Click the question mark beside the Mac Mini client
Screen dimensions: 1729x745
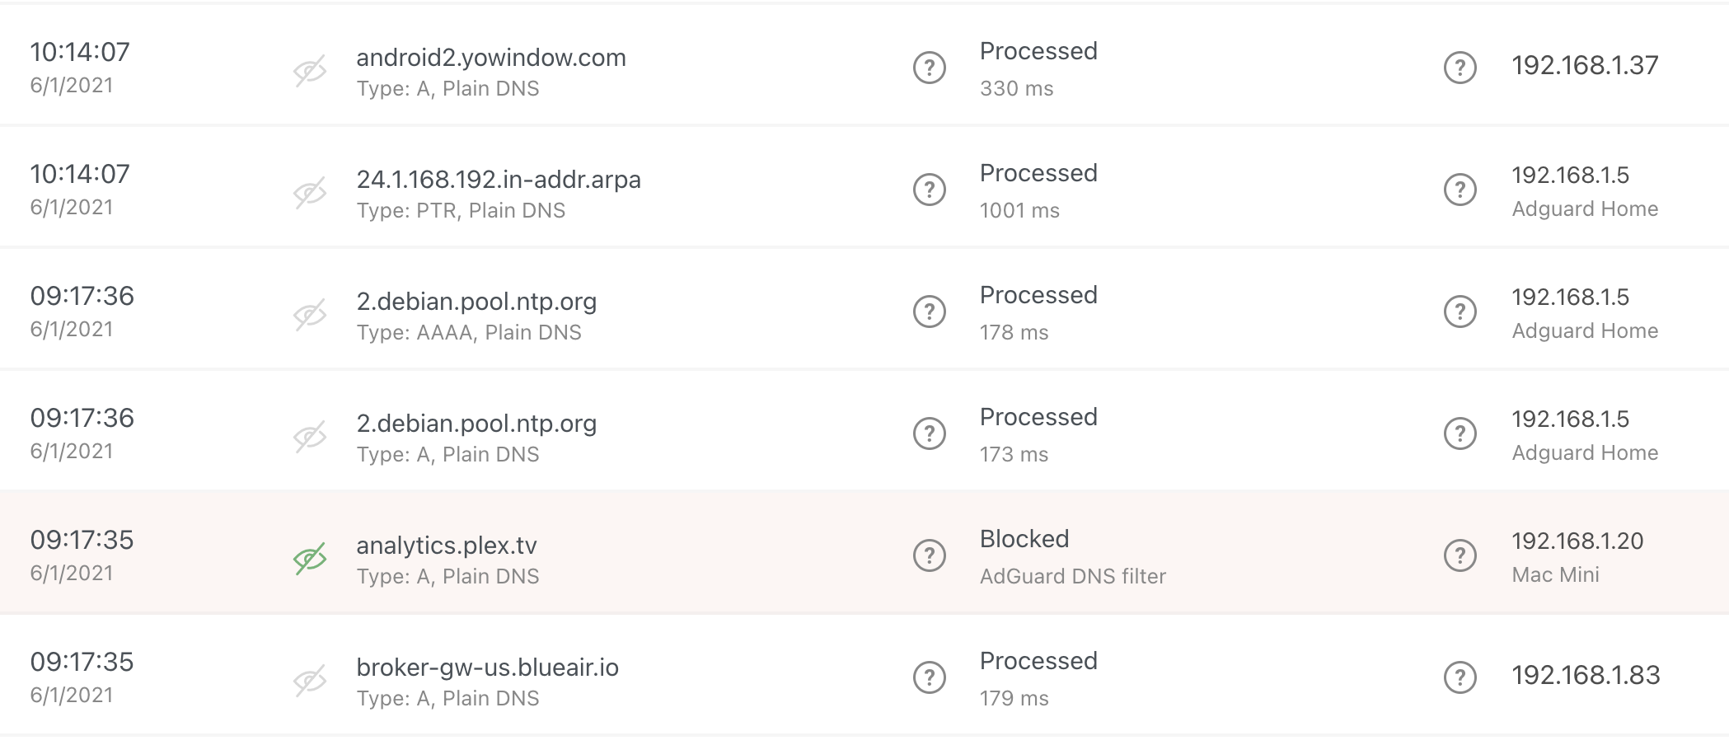click(x=1461, y=556)
